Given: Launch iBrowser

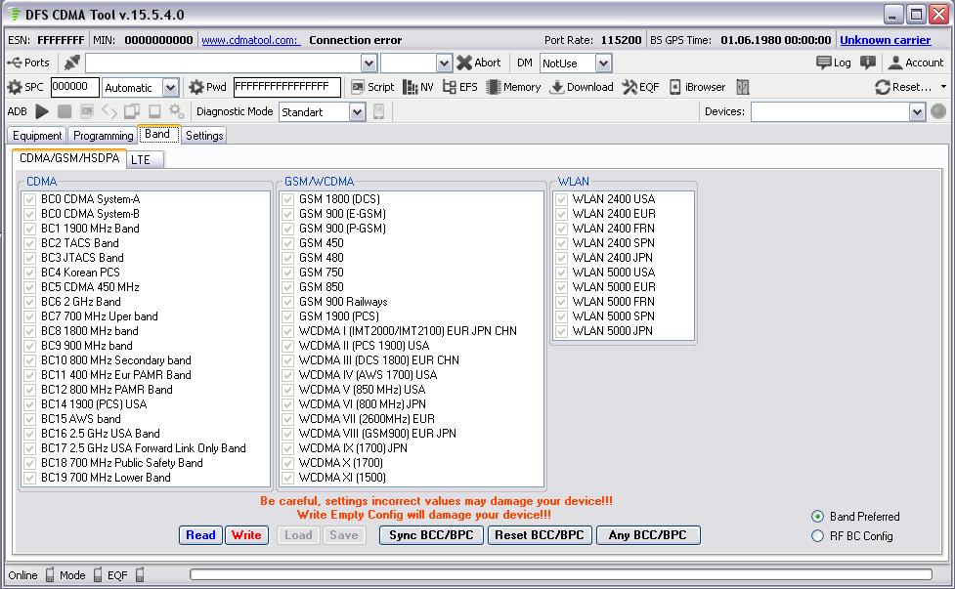Looking at the screenshot, I should click(697, 87).
